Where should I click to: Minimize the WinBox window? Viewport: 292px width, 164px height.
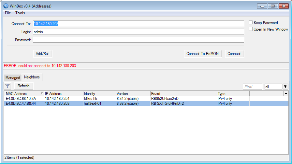(x=262, y=6)
